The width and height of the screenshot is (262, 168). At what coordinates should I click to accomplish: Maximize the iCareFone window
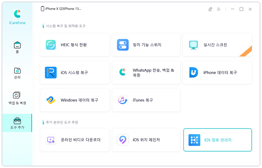(241, 9)
